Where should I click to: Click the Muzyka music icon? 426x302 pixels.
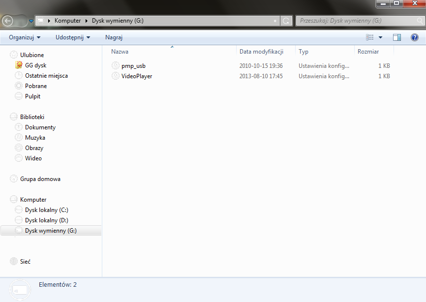coord(19,137)
